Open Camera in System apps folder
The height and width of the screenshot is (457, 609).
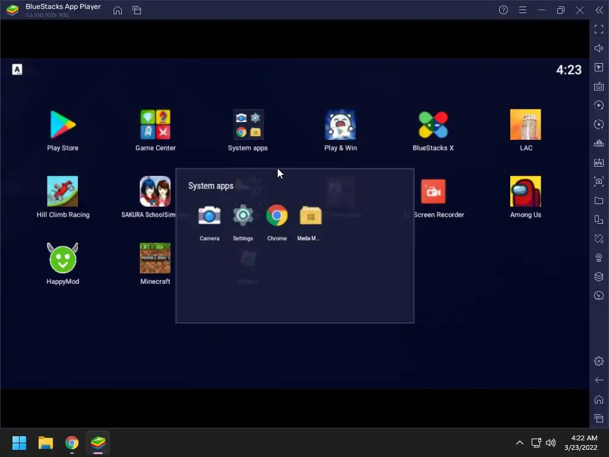pyautogui.click(x=209, y=215)
